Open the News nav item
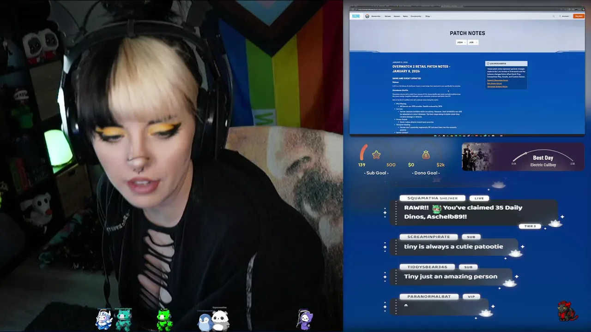The height and width of the screenshot is (332, 591). coord(405,16)
